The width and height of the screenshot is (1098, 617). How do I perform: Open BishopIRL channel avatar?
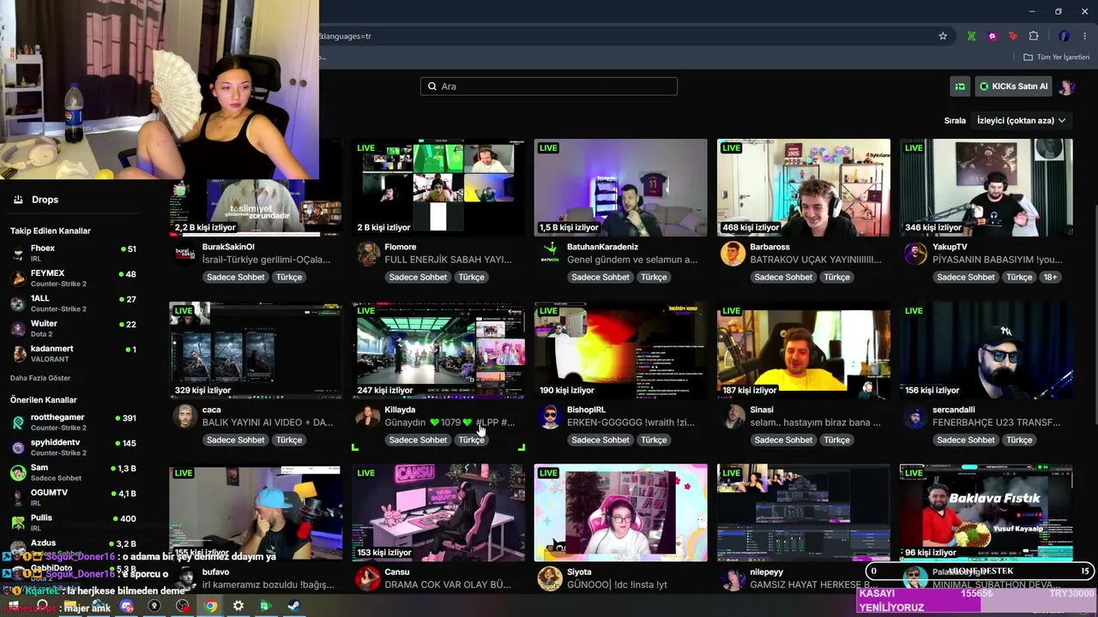click(550, 416)
